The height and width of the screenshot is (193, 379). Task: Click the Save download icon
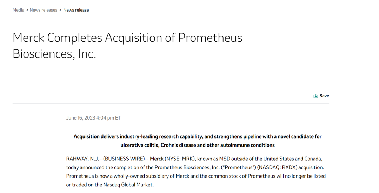coord(315,96)
